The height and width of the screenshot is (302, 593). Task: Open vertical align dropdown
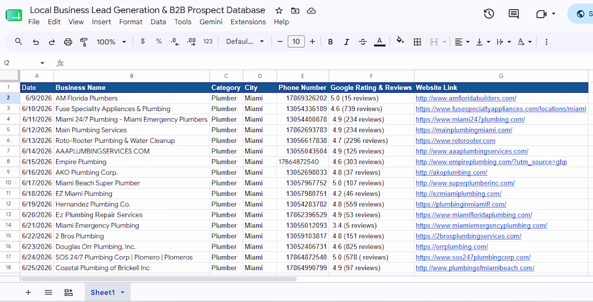[x=483, y=42]
